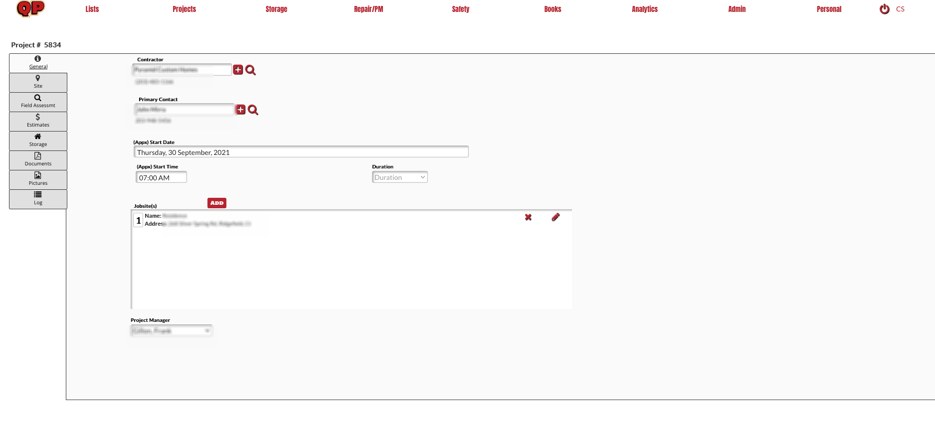Search primary contacts with magnifier icon

[253, 110]
